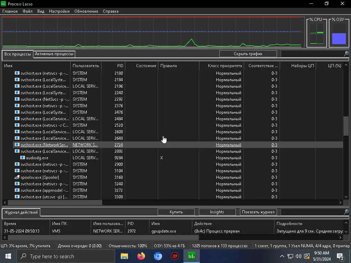351x263 pixels.
Task: Click icon of svchost.exe PID 2292
Action: click(x=17, y=99)
